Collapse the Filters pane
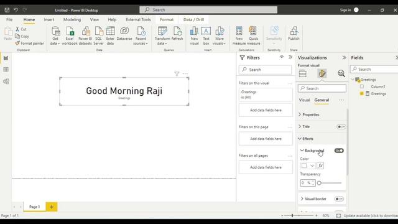Image resolution: width=398 pixels, height=224 pixels. click(290, 57)
